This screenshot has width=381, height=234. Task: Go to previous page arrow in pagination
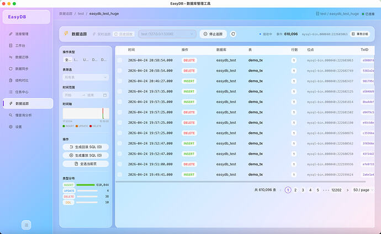pyautogui.click(x=281, y=190)
